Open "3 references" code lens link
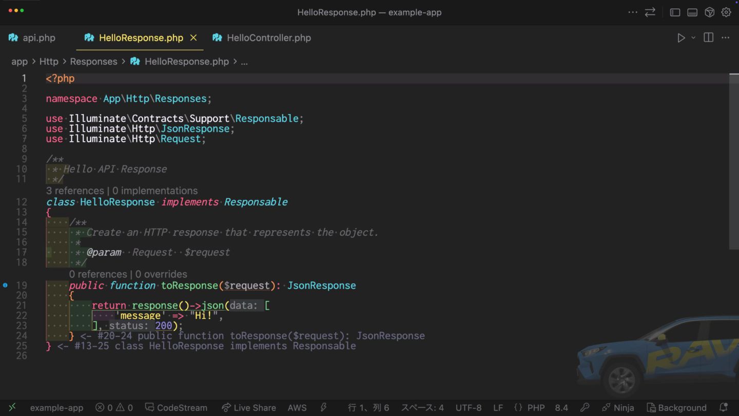The width and height of the screenshot is (739, 416). (75, 191)
